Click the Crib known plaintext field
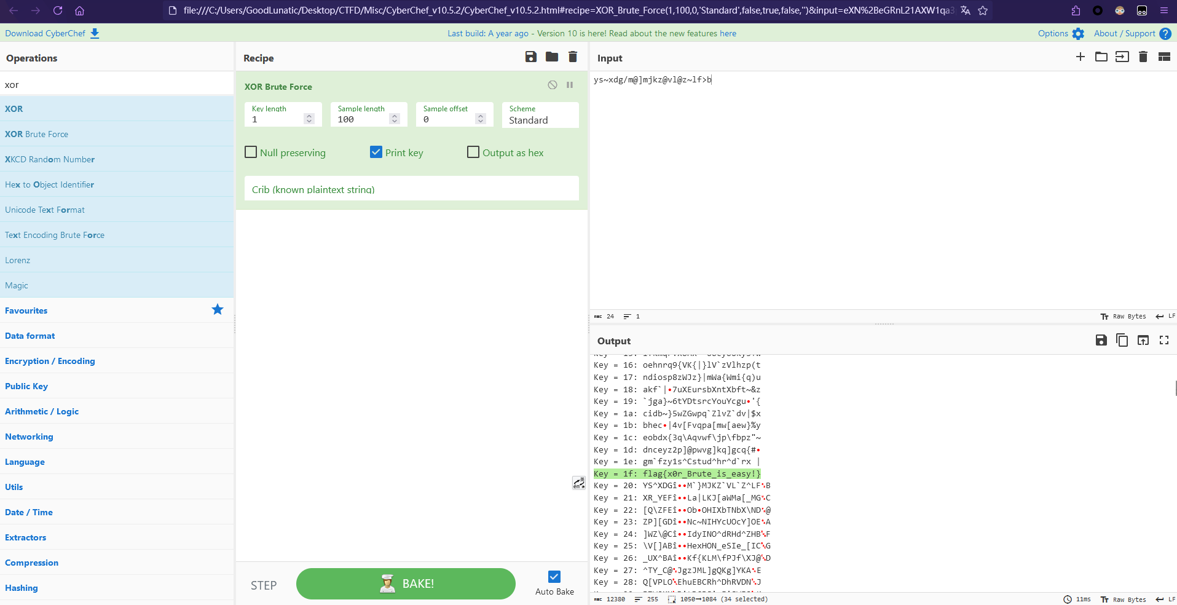The width and height of the screenshot is (1177, 605). (412, 189)
